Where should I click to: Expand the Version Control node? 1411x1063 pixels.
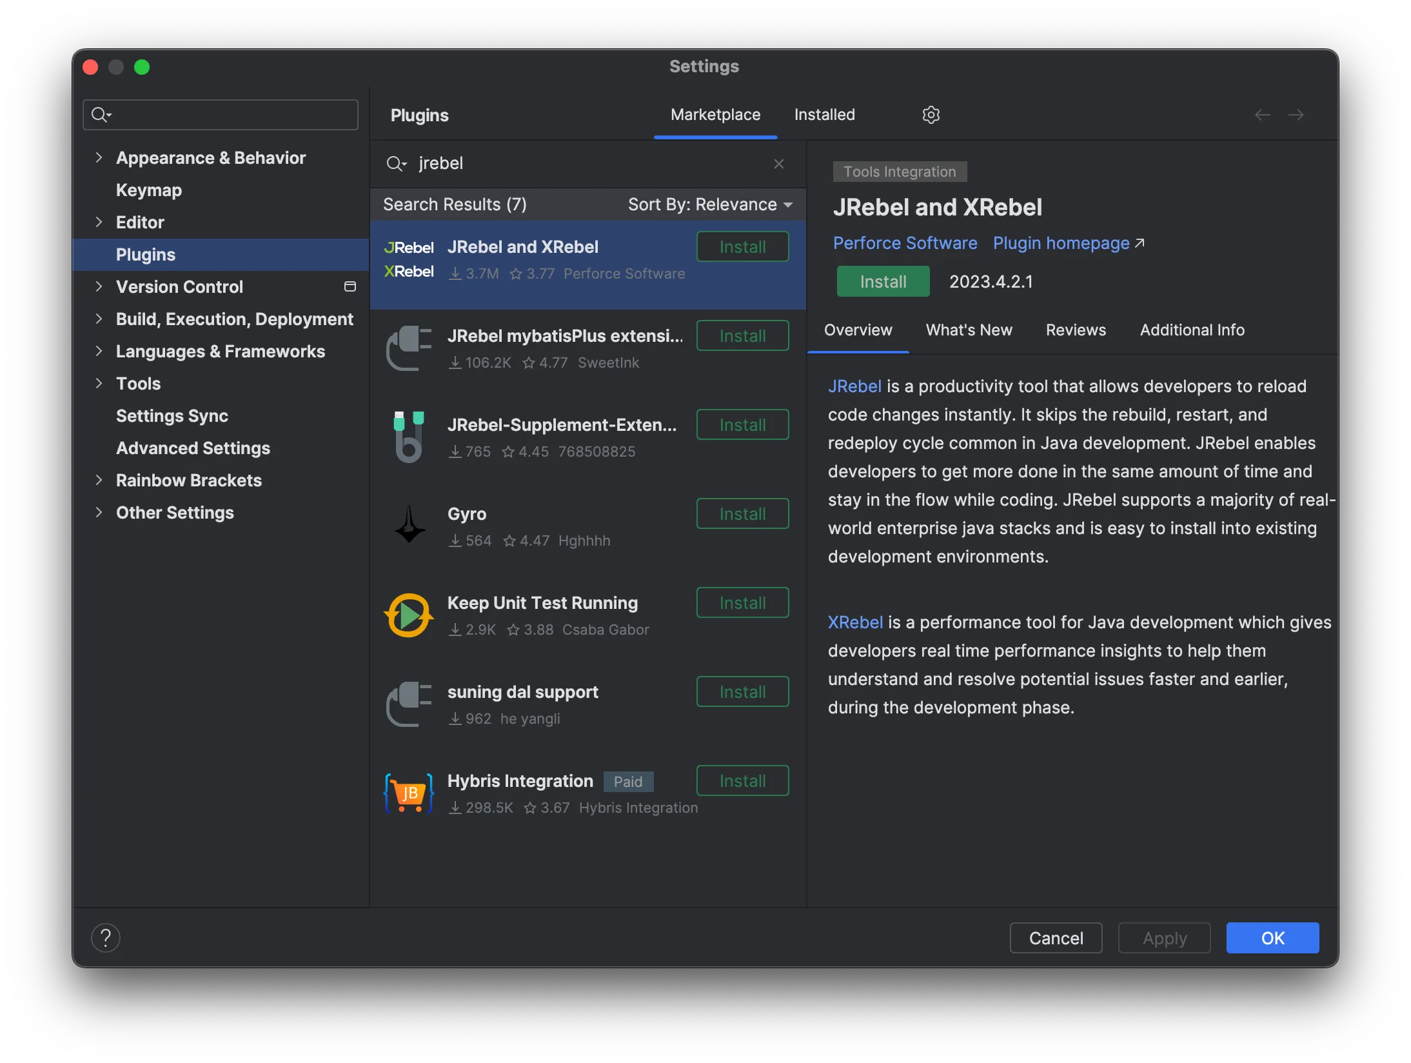(x=99, y=286)
